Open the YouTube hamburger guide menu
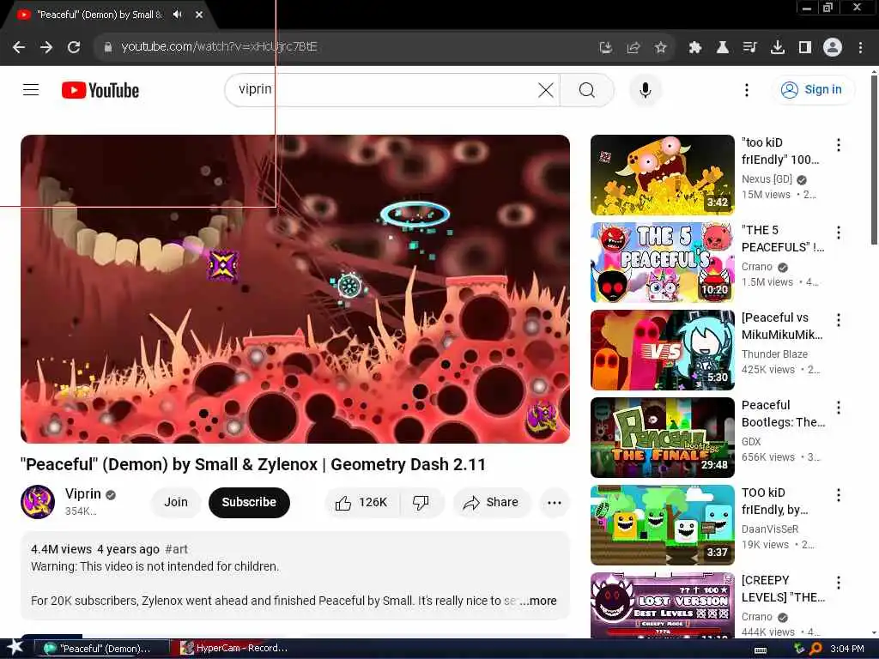 (31, 89)
